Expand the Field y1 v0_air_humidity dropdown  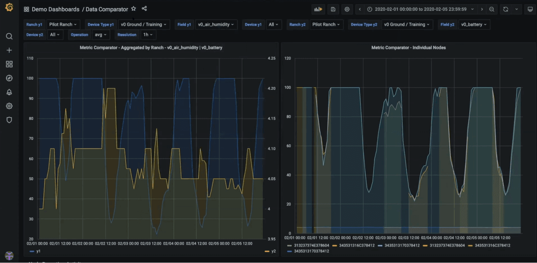(216, 24)
